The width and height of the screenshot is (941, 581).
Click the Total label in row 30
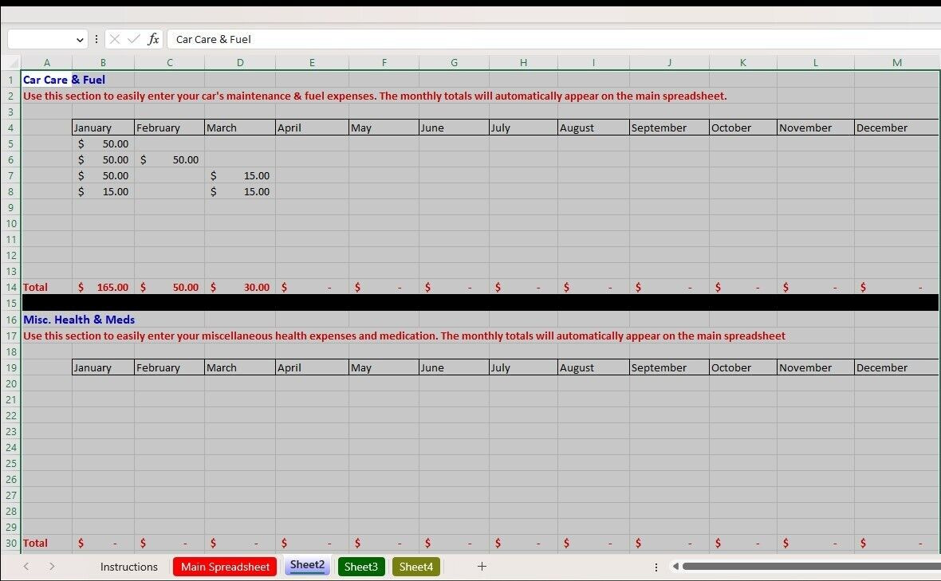pos(35,544)
